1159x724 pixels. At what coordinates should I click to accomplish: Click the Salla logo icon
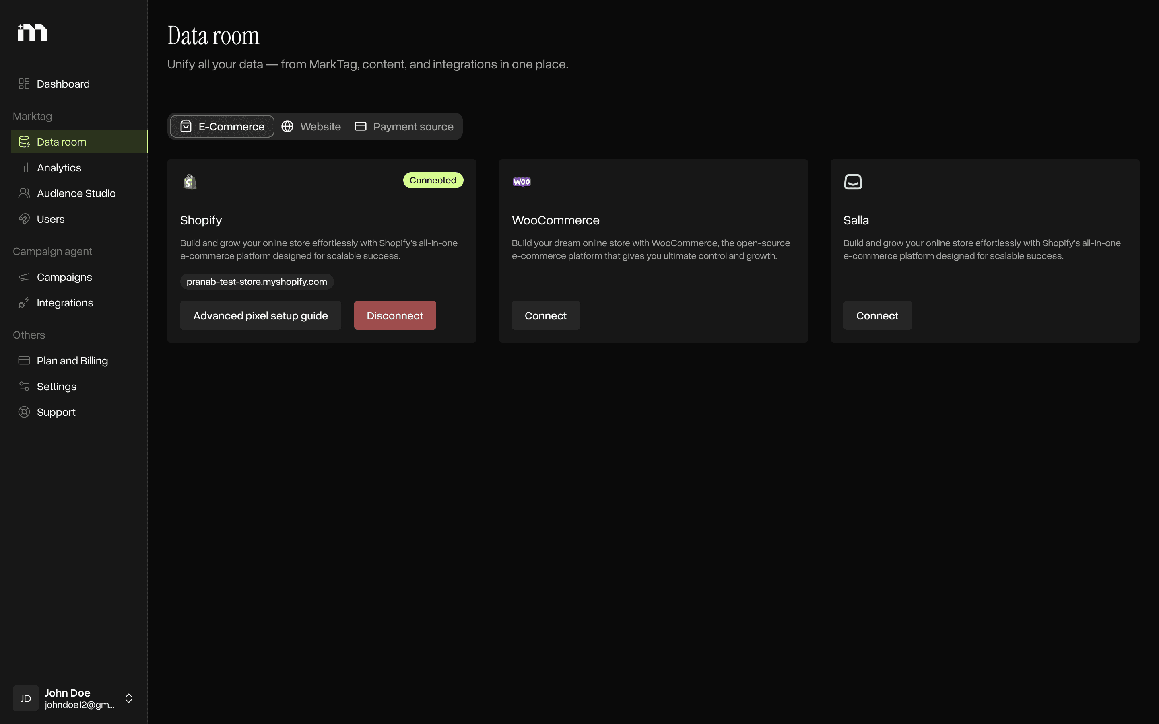(853, 182)
